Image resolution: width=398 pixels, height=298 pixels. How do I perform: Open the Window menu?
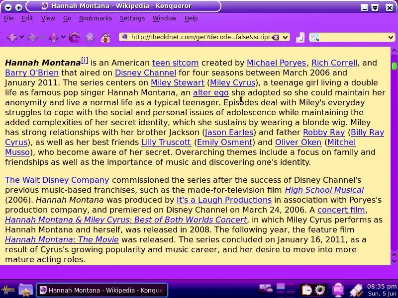[x=165, y=18]
